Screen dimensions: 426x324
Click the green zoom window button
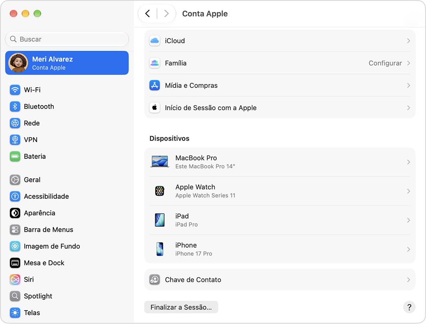point(37,14)
